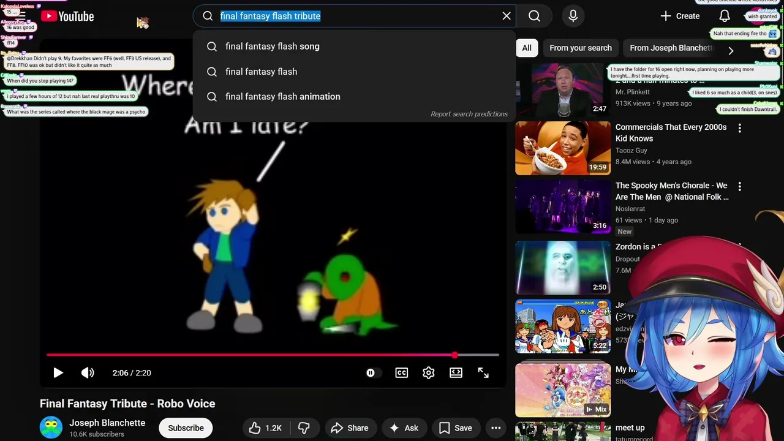Open the Zordon video thumbnail
Image resolution: width=784 pixels, height=441 pixels.
[x=563, y=268]
